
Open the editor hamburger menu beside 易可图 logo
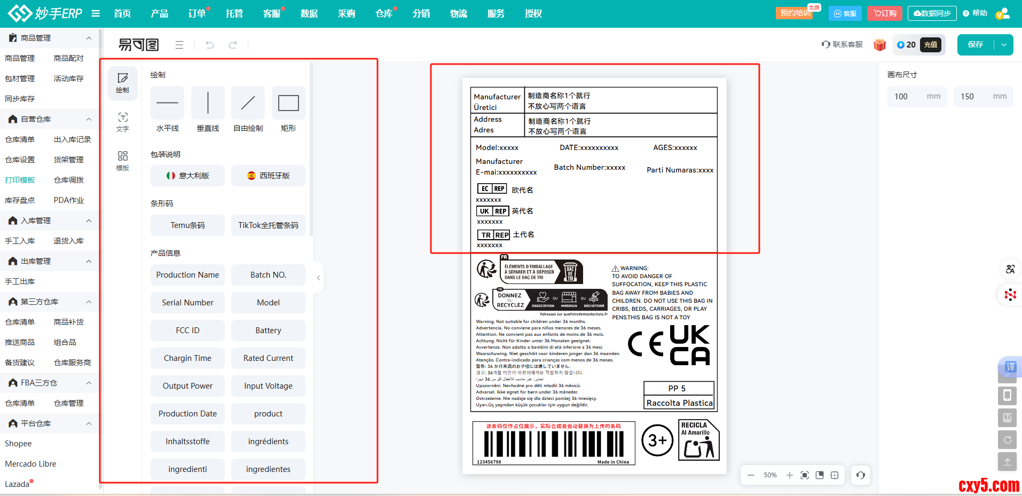click(x=179, y=45)
